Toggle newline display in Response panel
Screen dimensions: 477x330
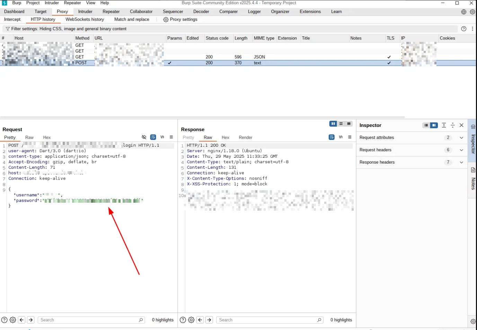click(x=341, y=137)
